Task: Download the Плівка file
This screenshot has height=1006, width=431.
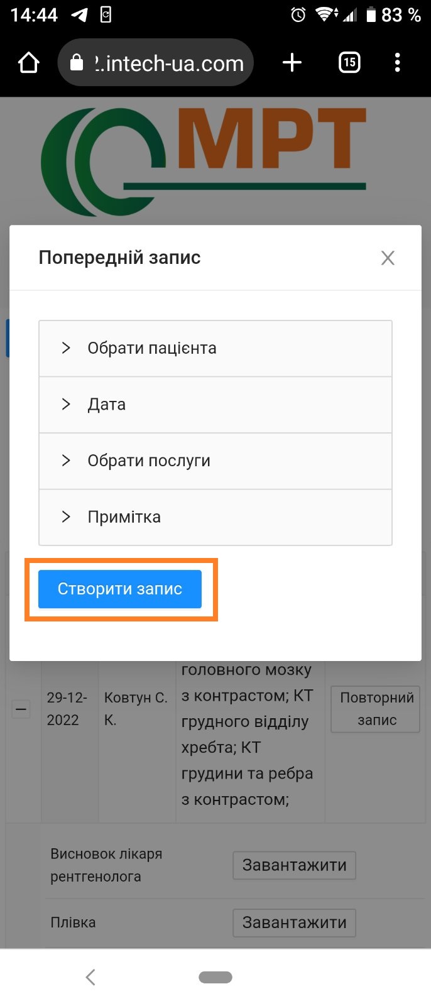Action: 294,922
